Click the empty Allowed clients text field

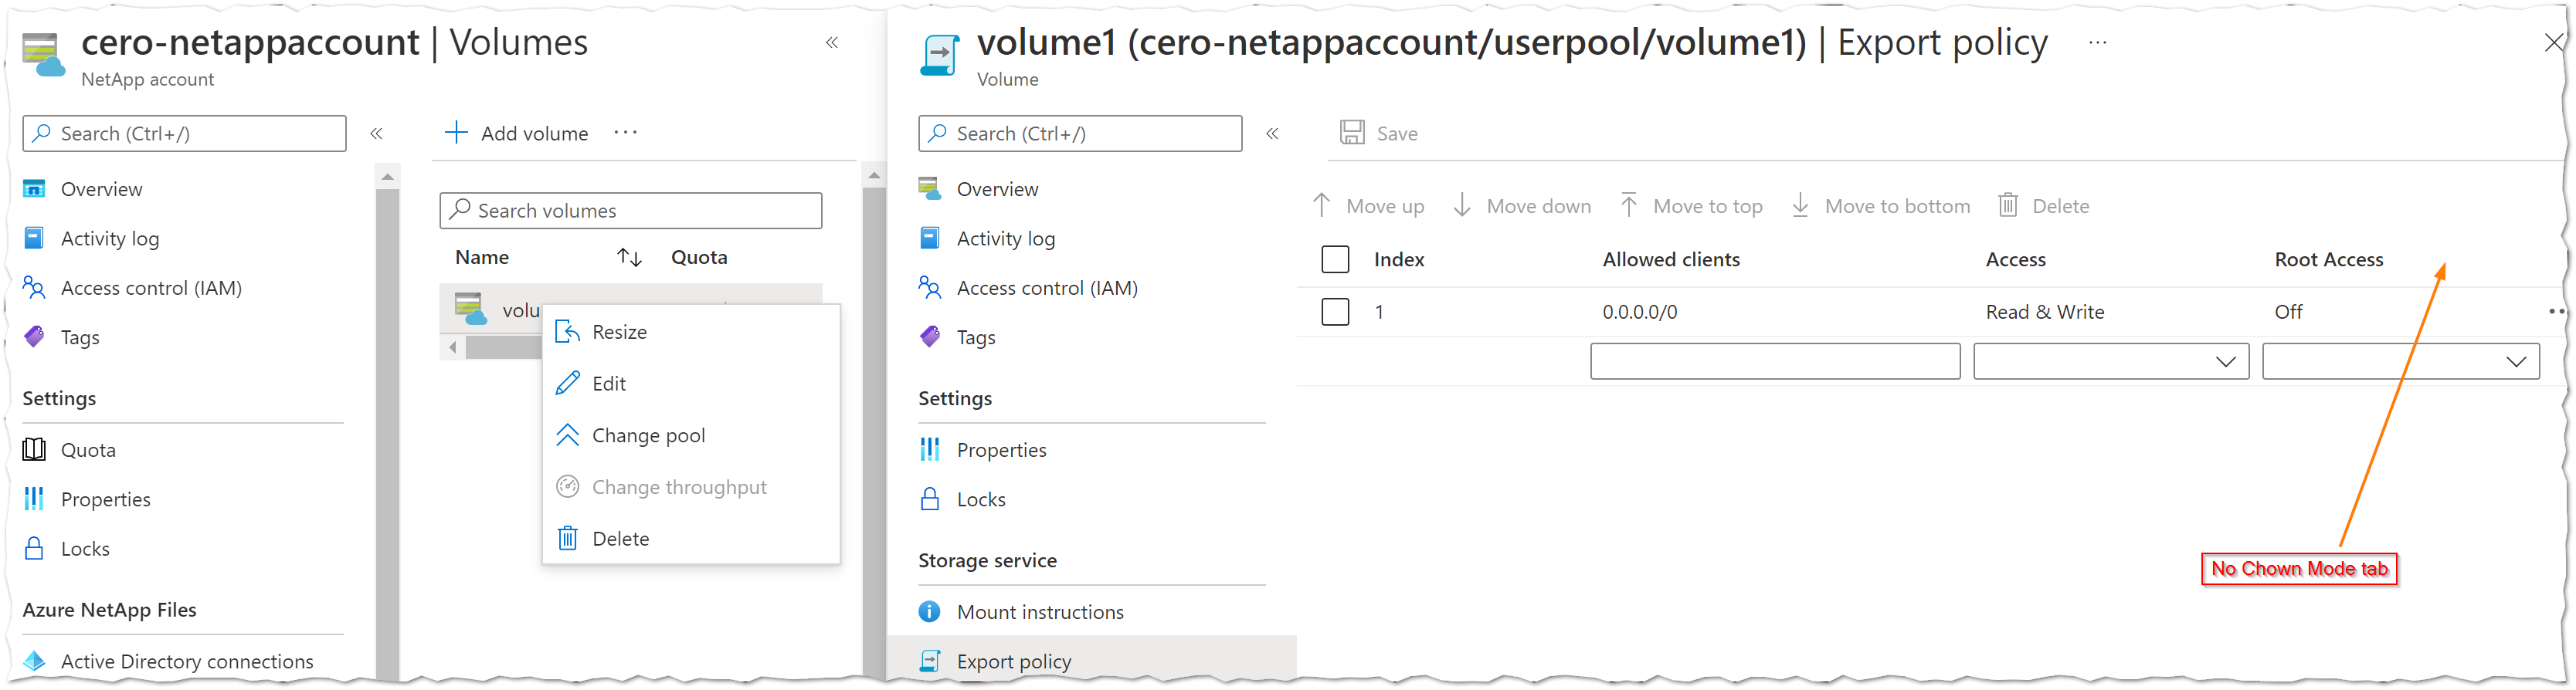pos(1774,361)
